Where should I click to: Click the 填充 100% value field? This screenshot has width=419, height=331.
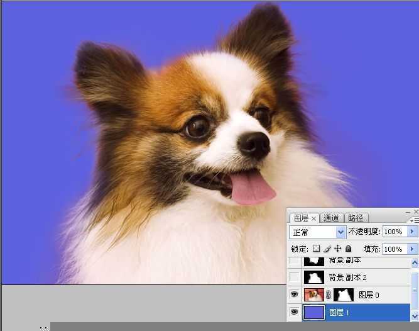(x=395, y=249)
